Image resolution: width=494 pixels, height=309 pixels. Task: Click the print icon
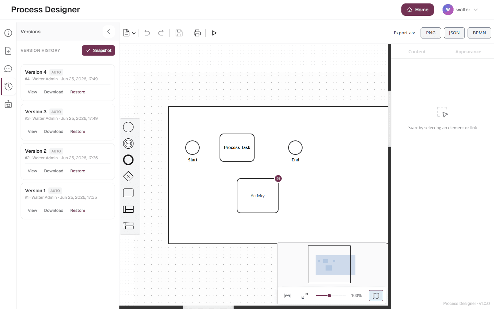coord(197,33)
